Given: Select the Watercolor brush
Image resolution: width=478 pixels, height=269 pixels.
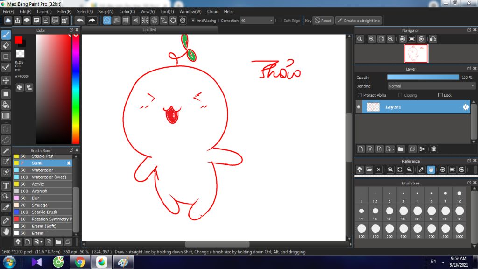Looking at the screenshot, I should point(42,170).
